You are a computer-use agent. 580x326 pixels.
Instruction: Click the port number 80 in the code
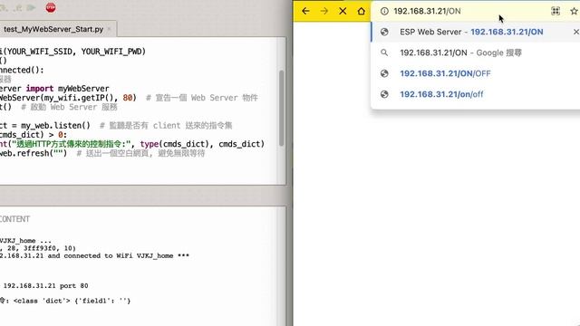click(127, 98)
